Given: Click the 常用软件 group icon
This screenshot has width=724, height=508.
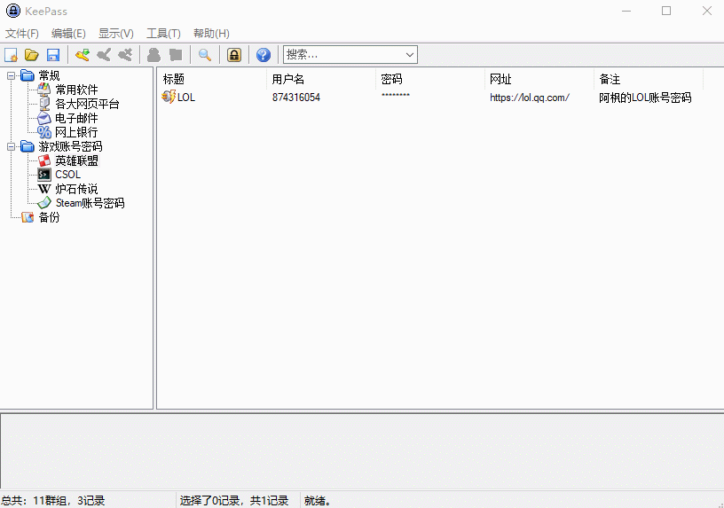Looking at the screenshot, I should tap(43, 89).
